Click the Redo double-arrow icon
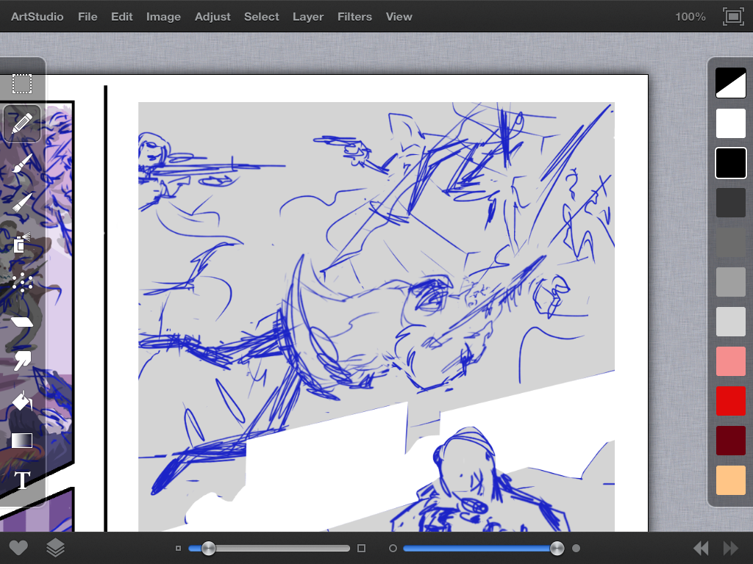753x564 pixels. coord(730,548)
